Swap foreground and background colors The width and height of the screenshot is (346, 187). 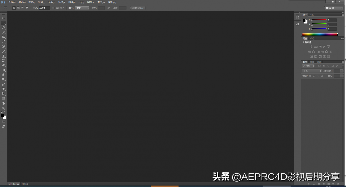(5, 112)
